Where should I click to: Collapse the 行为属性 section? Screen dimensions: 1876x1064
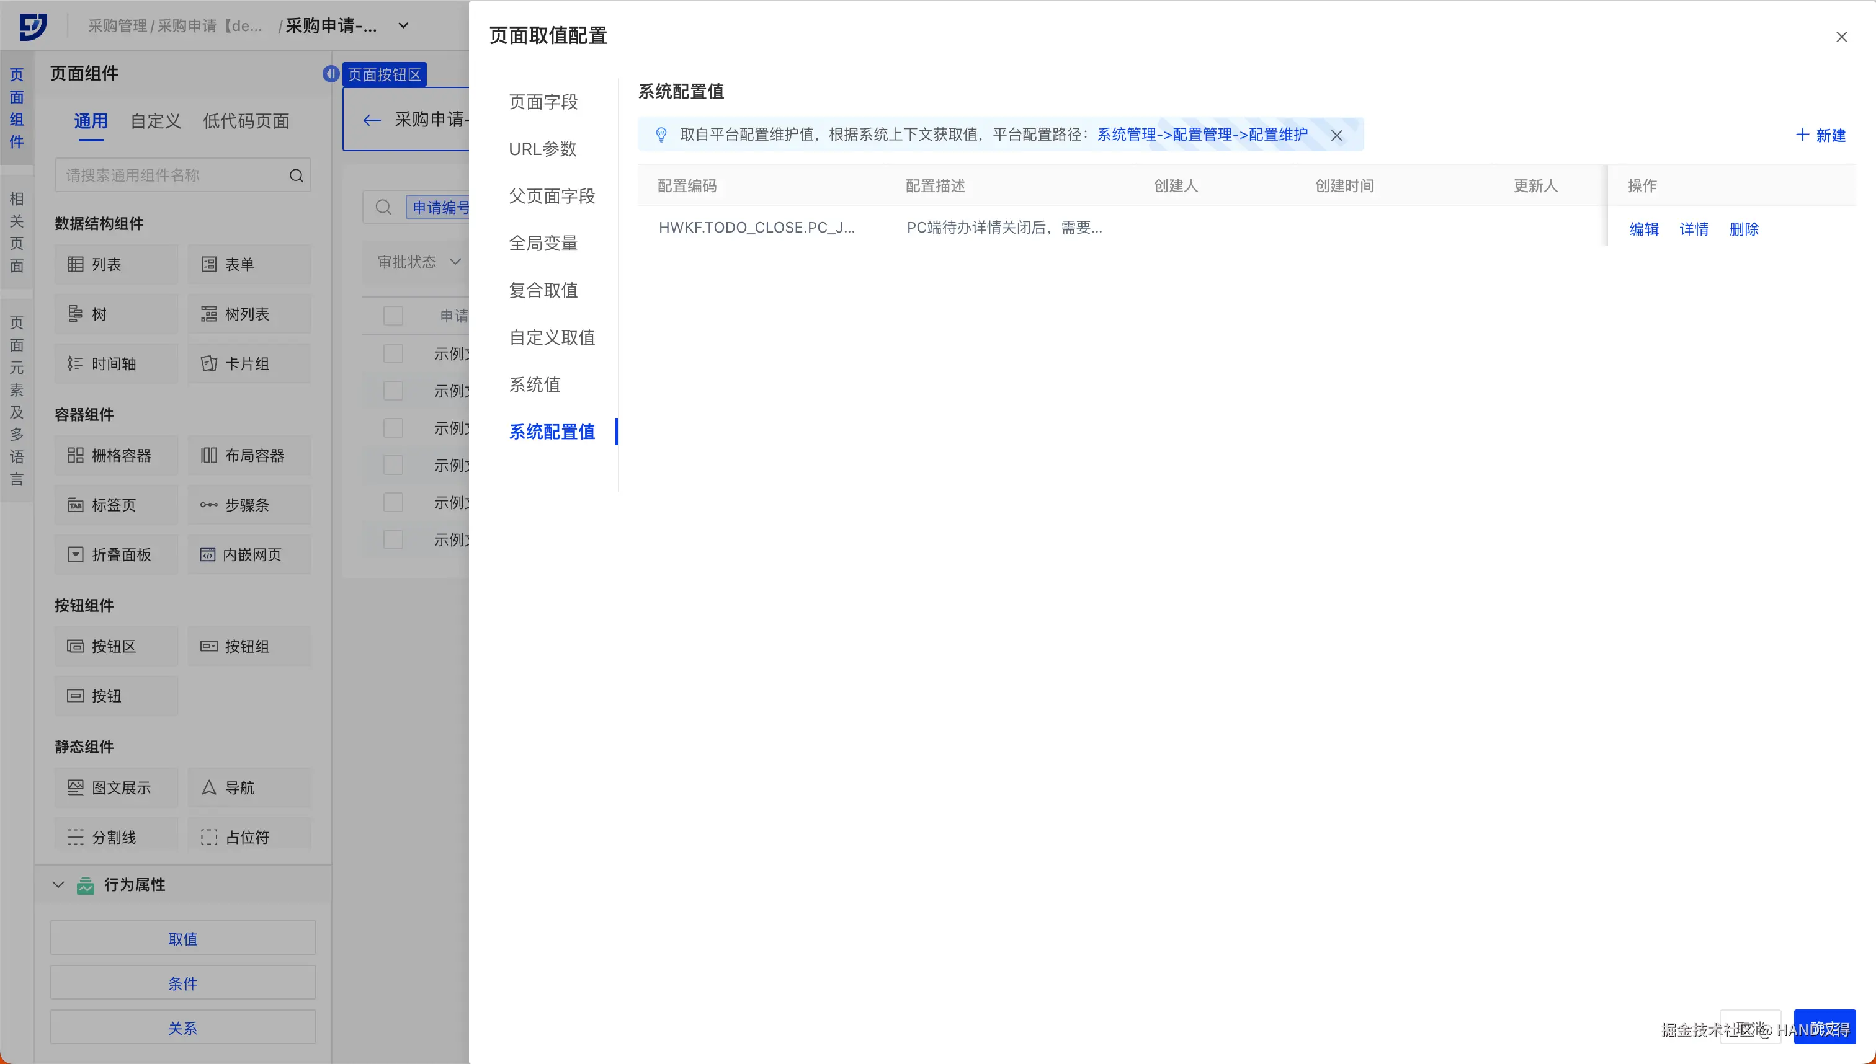[58, 885]
